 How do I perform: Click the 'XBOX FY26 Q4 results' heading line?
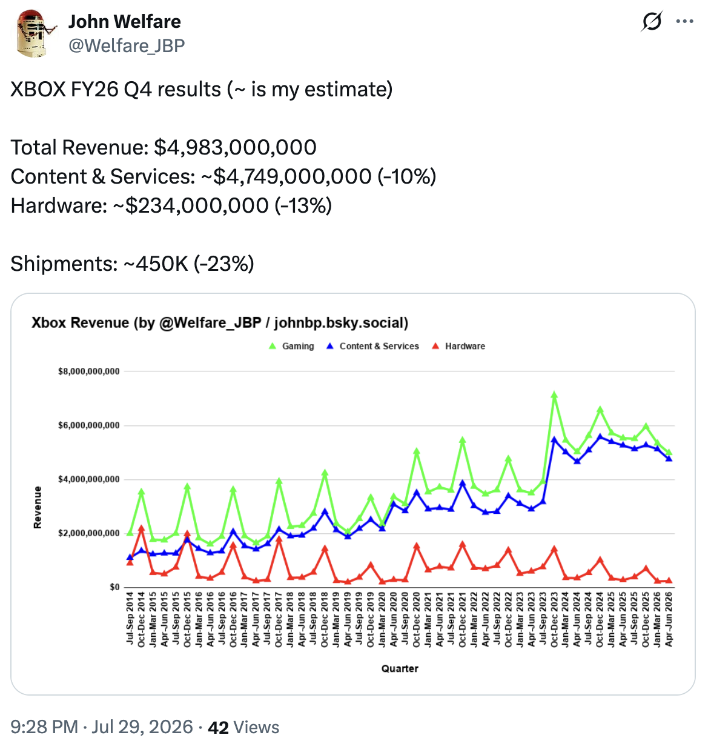pyautogui.click(x=202, y=89)
